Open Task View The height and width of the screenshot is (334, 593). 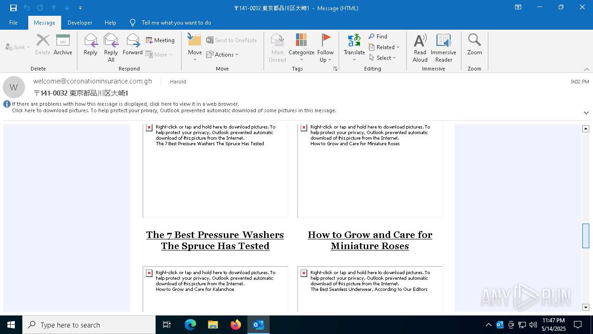coord(167,325)
